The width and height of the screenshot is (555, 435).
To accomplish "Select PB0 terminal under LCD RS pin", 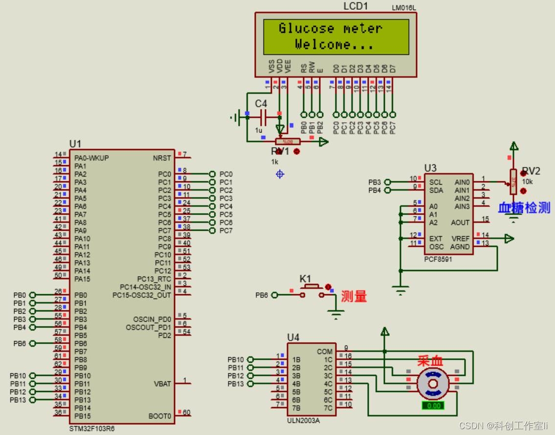I will point(304,114).
